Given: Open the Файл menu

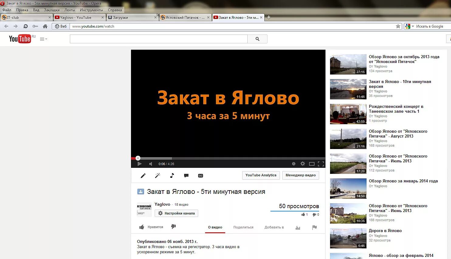Looking at the screenshot, I should click(x=7, y=10).
